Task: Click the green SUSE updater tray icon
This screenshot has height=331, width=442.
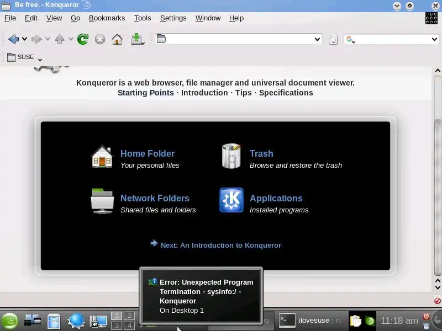Action: tap(370, 321)
